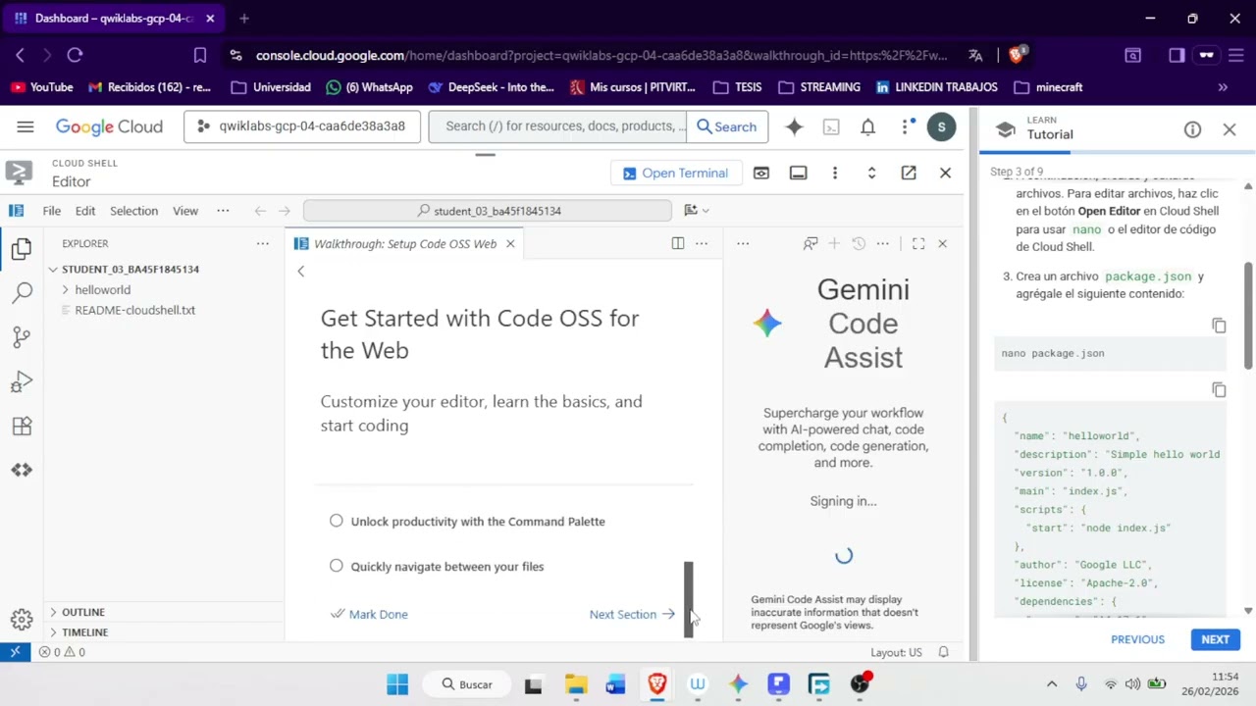
Task: Open Cloud Shell more options menu
Action: pos(835,173)
